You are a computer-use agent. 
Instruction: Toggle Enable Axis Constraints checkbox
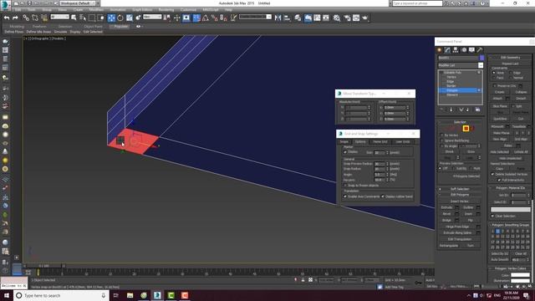tap(345, 196)
